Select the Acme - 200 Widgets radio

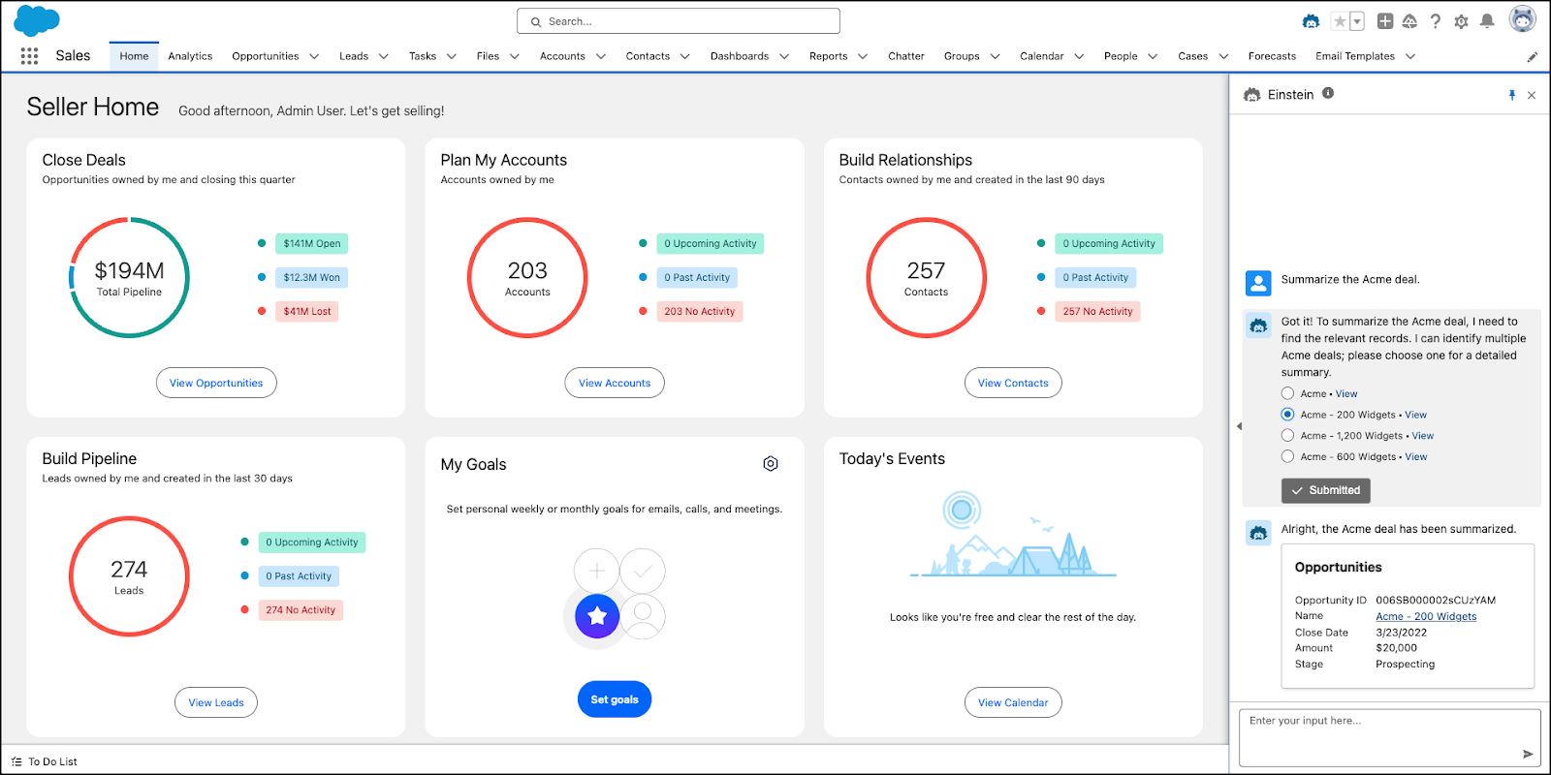pyautogui.click(x=1287, y=415)
